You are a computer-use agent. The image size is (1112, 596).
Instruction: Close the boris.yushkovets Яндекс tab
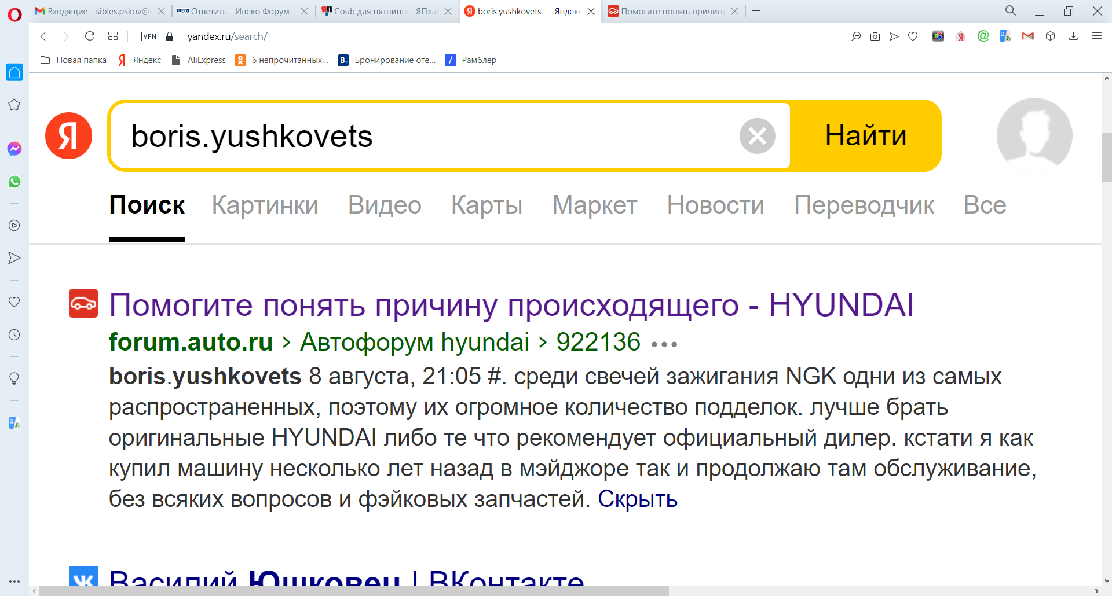pos(591,11)
